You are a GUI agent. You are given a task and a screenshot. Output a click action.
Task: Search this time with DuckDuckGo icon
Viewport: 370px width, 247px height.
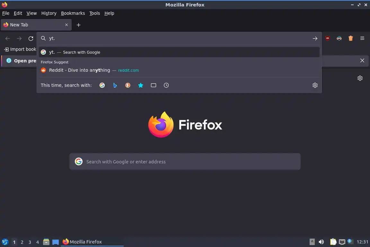click(x=128, y=85)
